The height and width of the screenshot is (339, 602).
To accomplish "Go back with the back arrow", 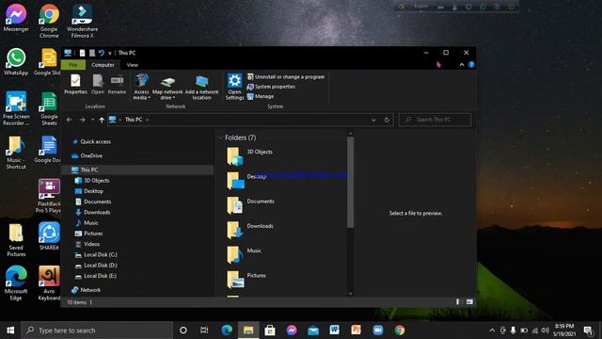I will click(69, 120).
